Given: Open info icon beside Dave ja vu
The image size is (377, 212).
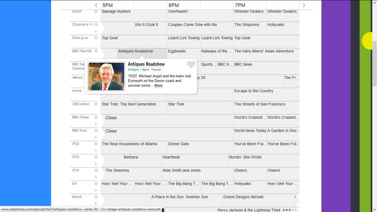Looking at the screenshot, I should [96, 38].
